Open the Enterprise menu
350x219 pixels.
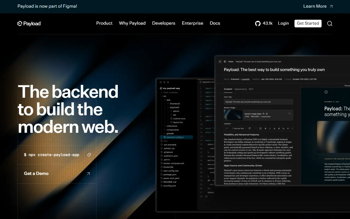(192, 23)
